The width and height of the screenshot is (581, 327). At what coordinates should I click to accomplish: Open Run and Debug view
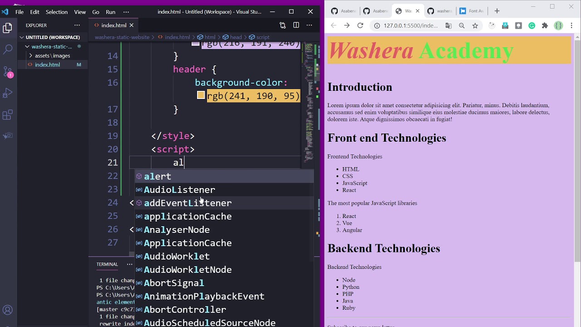8,93
